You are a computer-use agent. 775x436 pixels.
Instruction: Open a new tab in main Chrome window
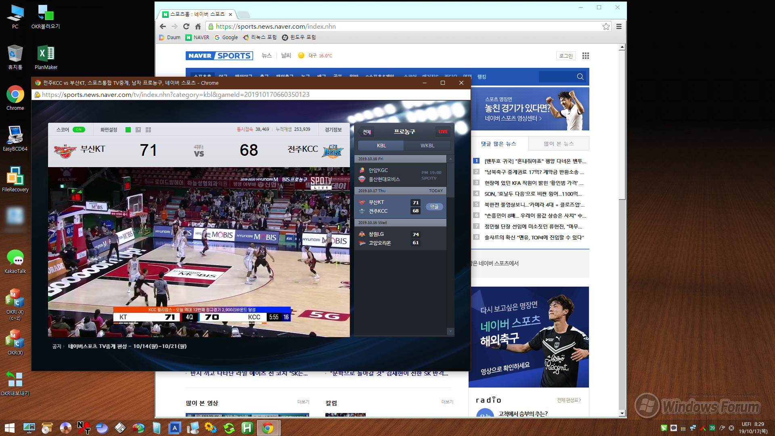tap(243, 15)
